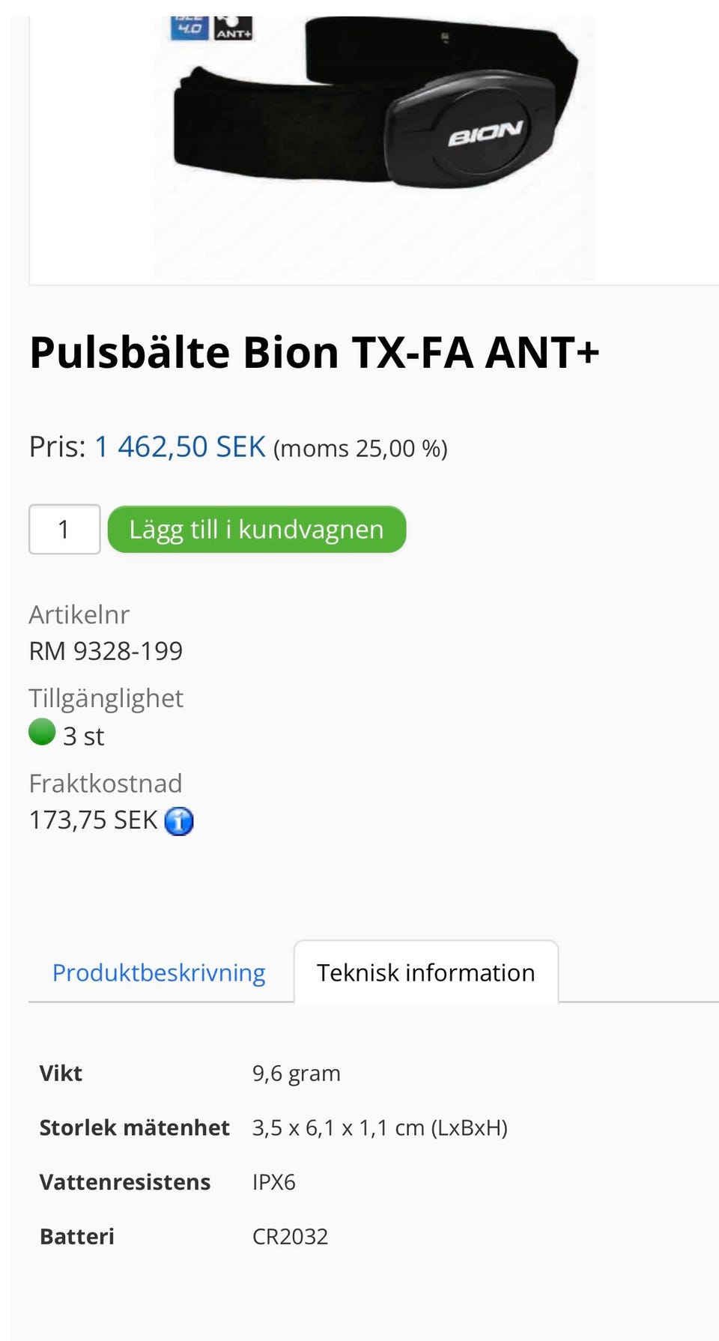This screenshot has width=719, height=1341.
Task: Click the Bion logo on the sensor
Action: pyautogui.click(x=485, y=133)
